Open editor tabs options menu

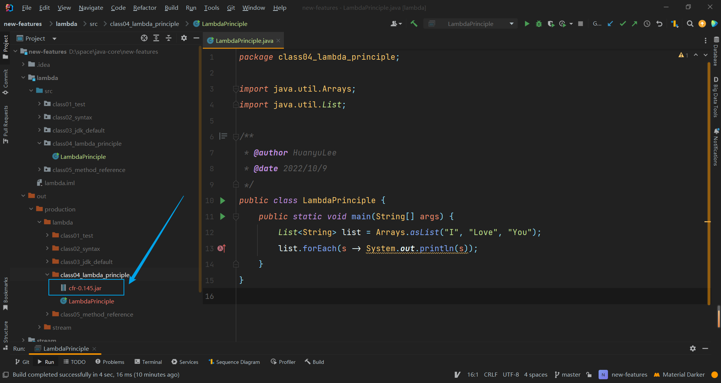coord(706,41)
